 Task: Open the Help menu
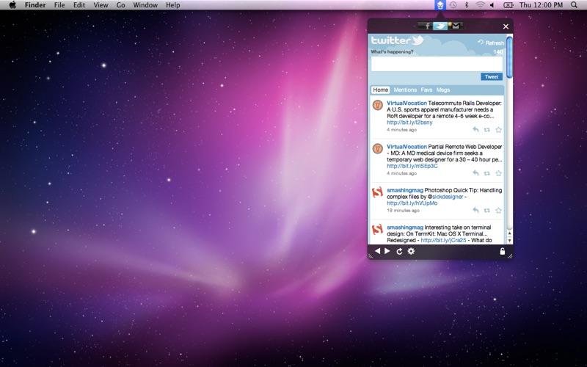(173, 5)
